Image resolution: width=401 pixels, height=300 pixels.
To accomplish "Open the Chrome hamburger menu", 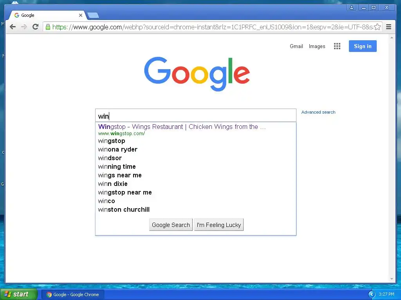I will point(388,27).
